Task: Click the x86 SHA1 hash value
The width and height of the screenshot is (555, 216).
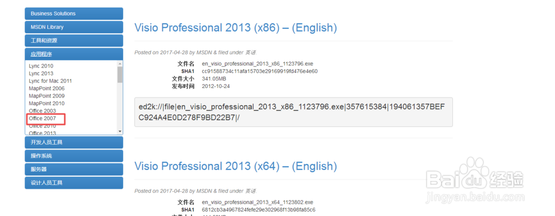Action: point(259,71)
